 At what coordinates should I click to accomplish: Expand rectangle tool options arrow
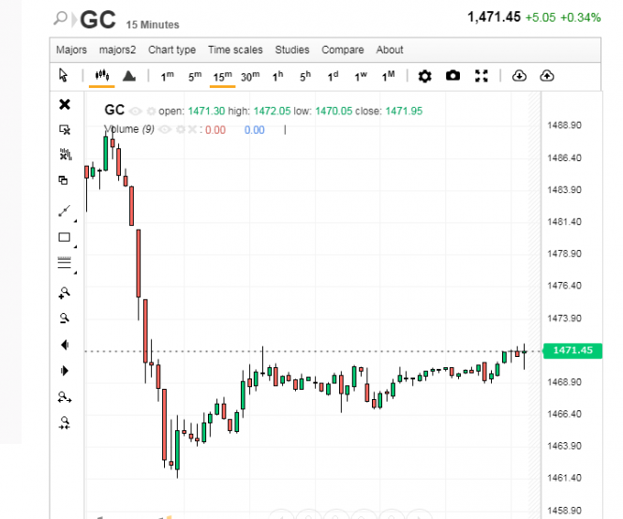(x=75, y=246)
